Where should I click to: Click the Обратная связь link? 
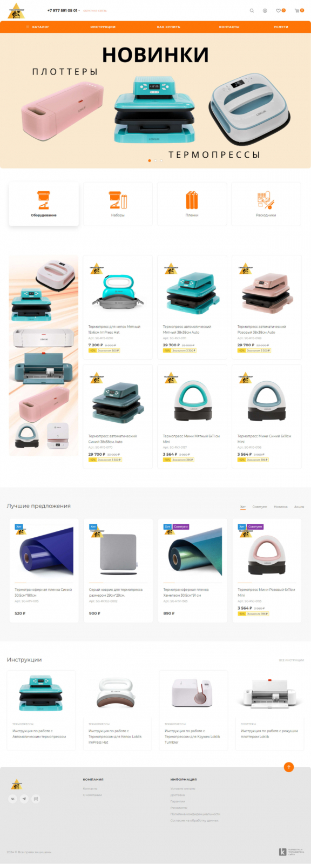pos(95,11)
